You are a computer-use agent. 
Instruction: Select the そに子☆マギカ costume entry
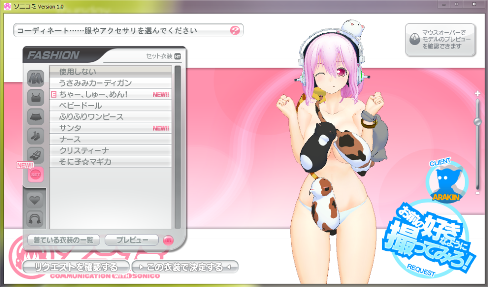click(110, 162)
